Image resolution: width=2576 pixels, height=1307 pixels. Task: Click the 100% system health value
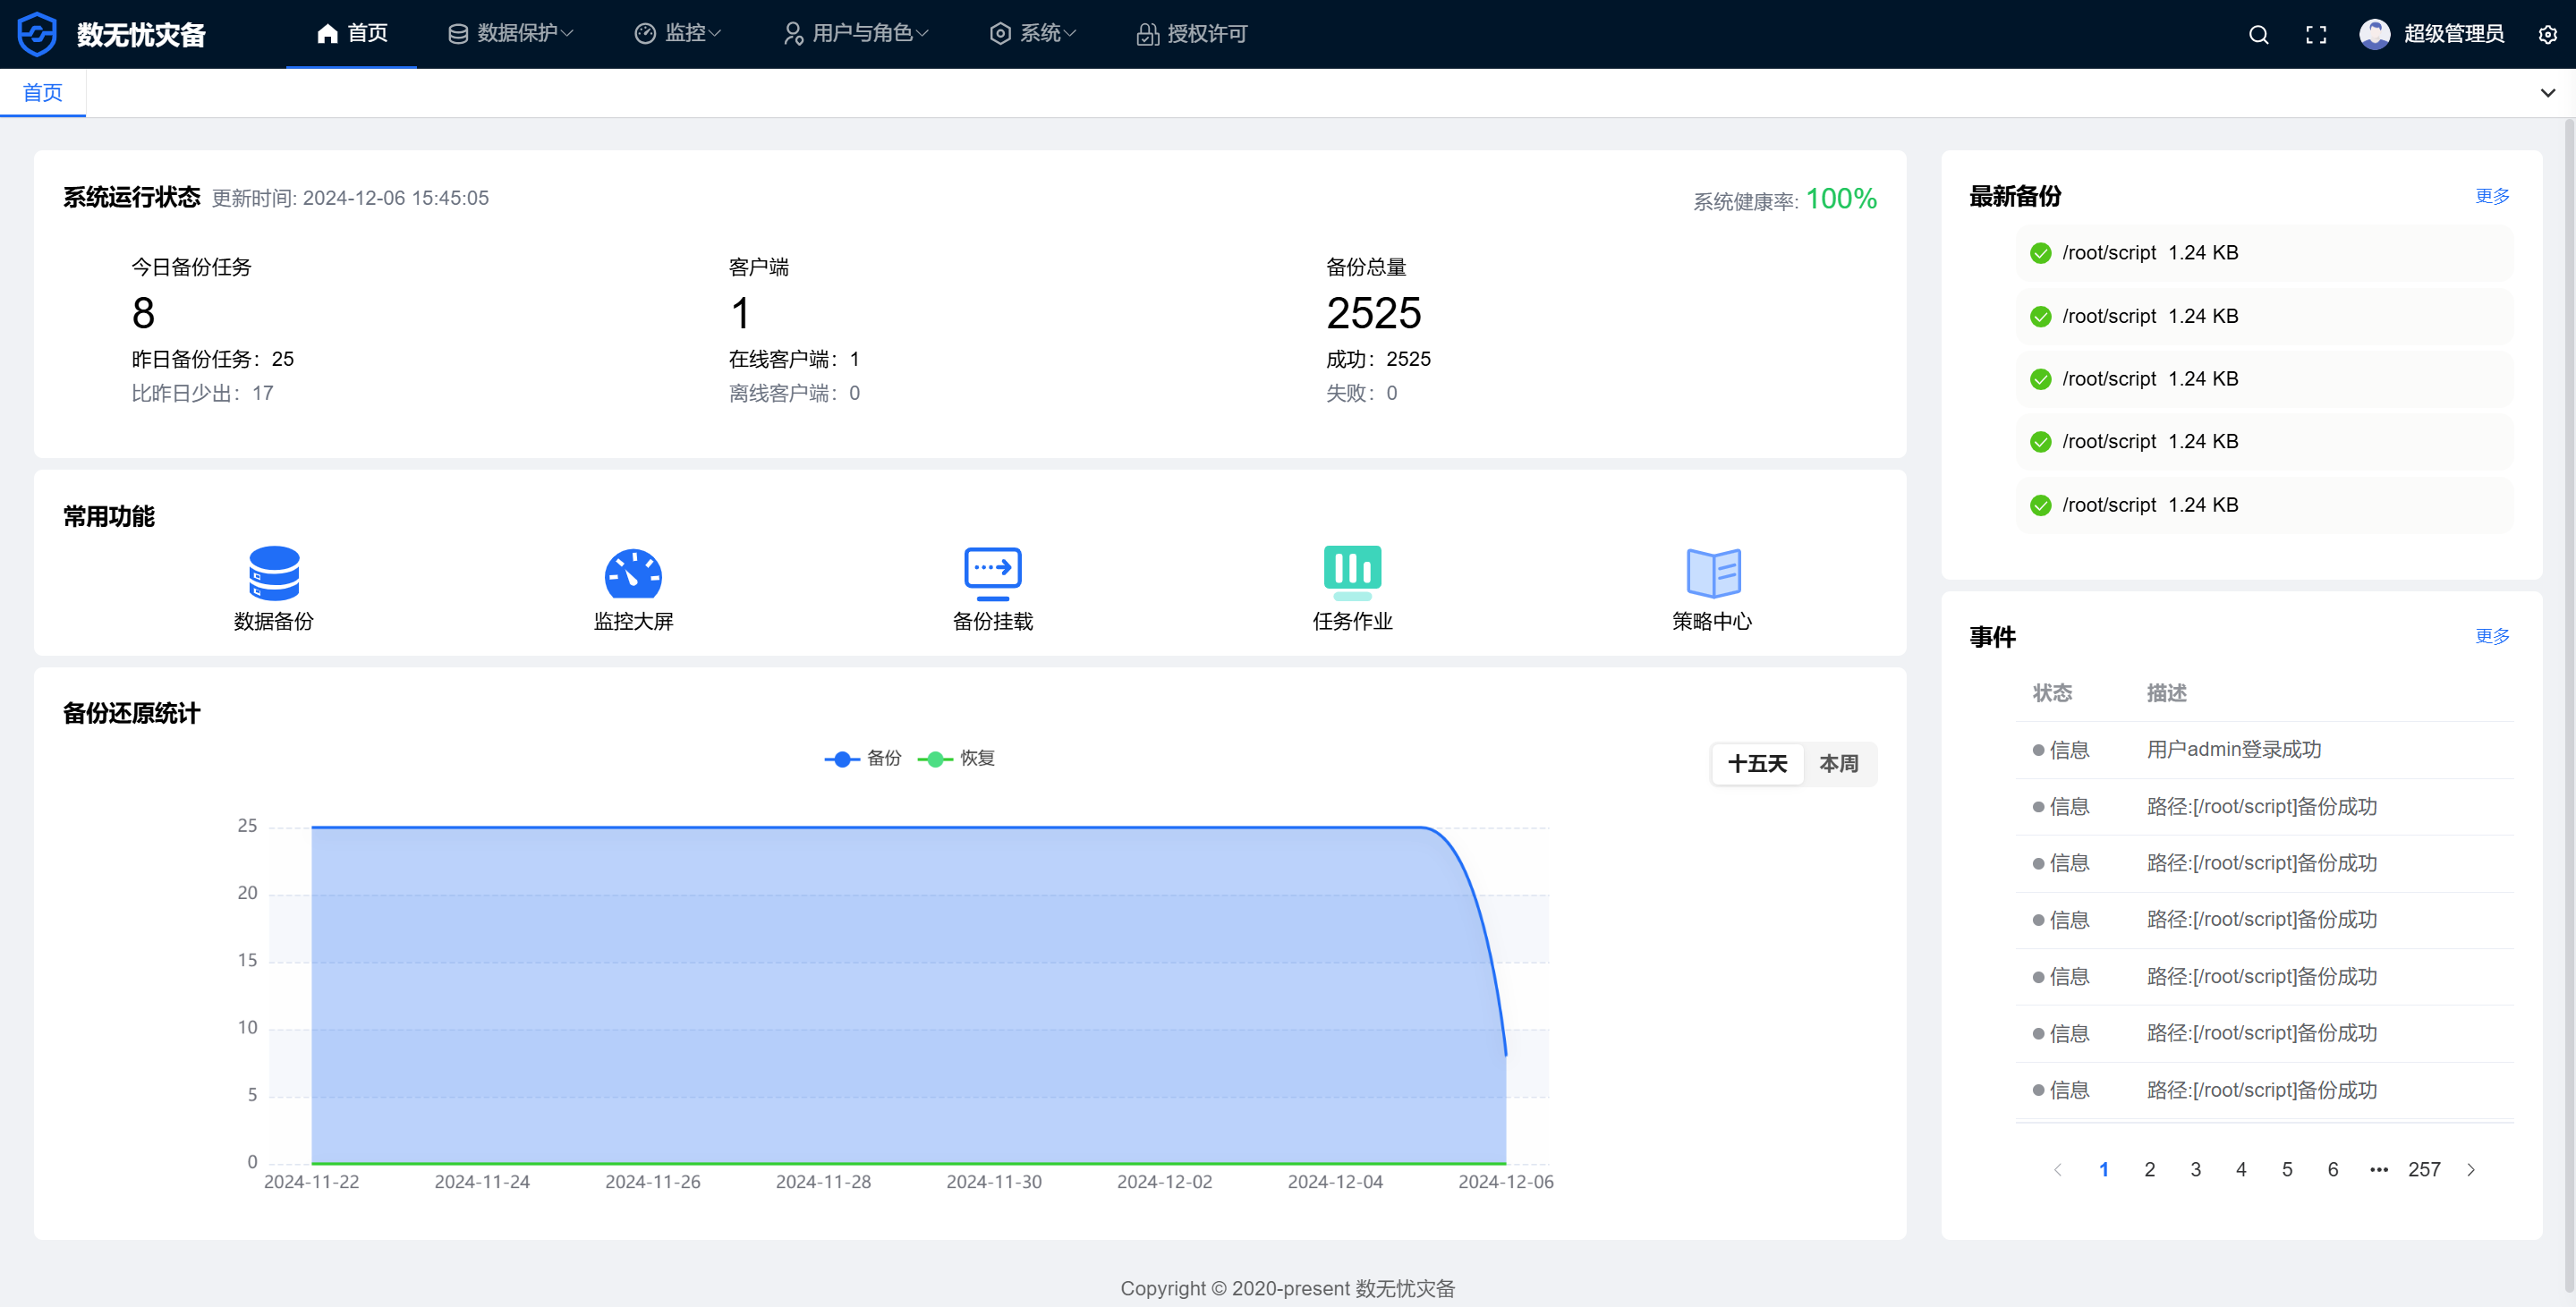click(1841, 199)
